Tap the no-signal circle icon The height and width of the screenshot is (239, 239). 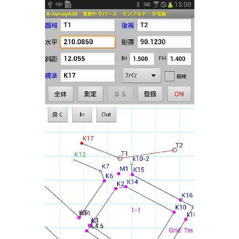163,4
